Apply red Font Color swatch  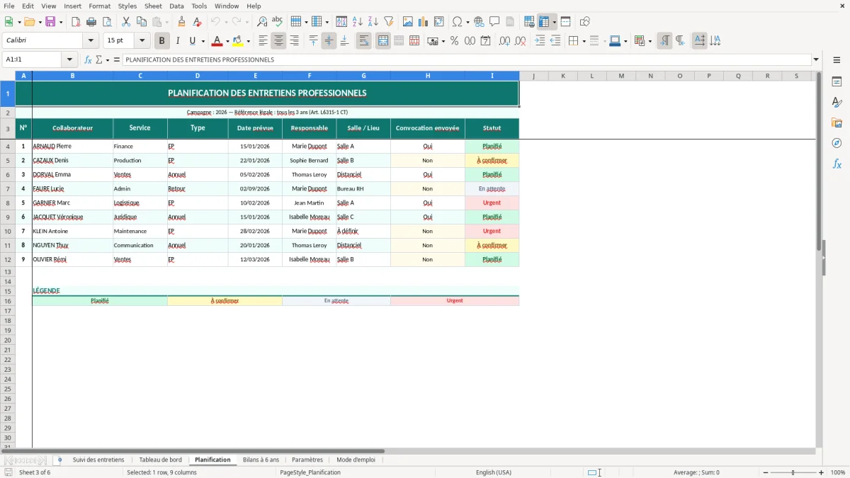[x=217, y=41]
